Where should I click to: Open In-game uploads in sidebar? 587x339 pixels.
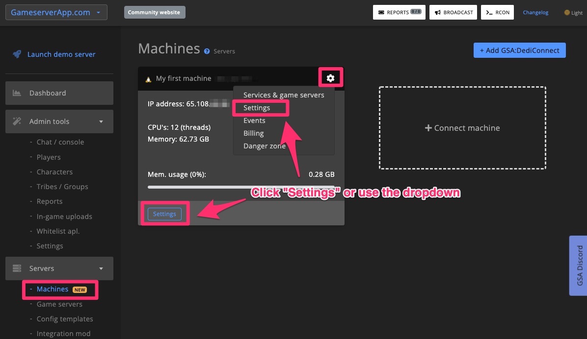pos(64,217)
